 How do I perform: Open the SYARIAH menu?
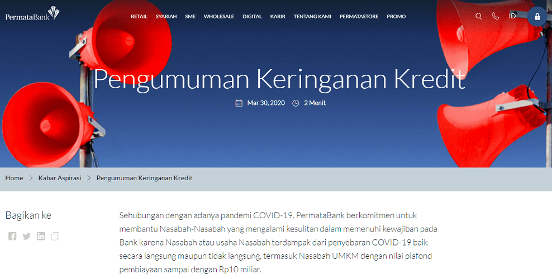coord(166,17)
